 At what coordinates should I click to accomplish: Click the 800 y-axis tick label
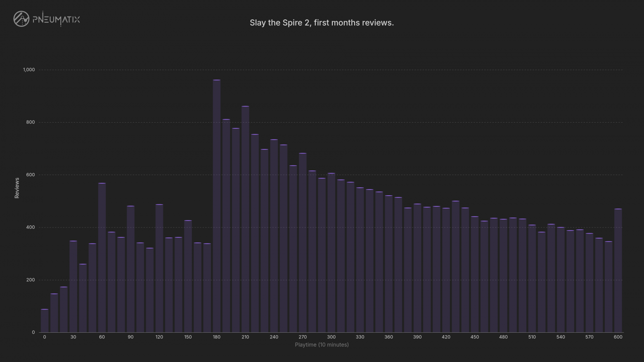click(x=31, y=122)
